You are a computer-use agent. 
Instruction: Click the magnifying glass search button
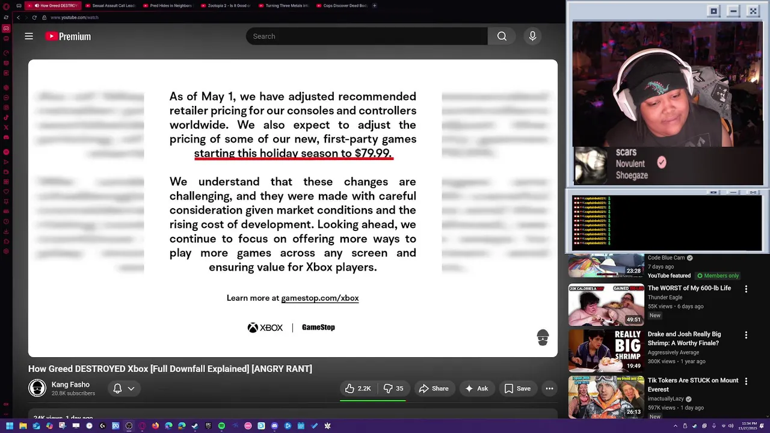pyautogui.click(x=502, y=36)
